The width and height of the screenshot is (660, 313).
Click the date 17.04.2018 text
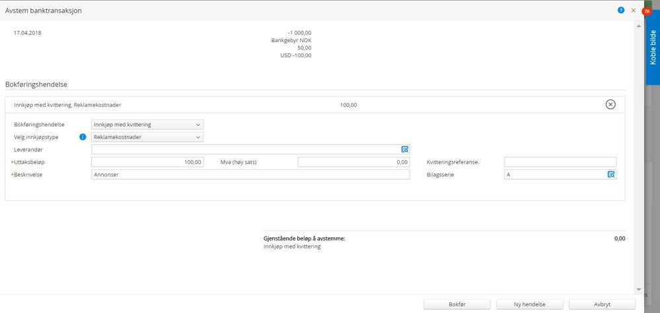tap(28, 33)
